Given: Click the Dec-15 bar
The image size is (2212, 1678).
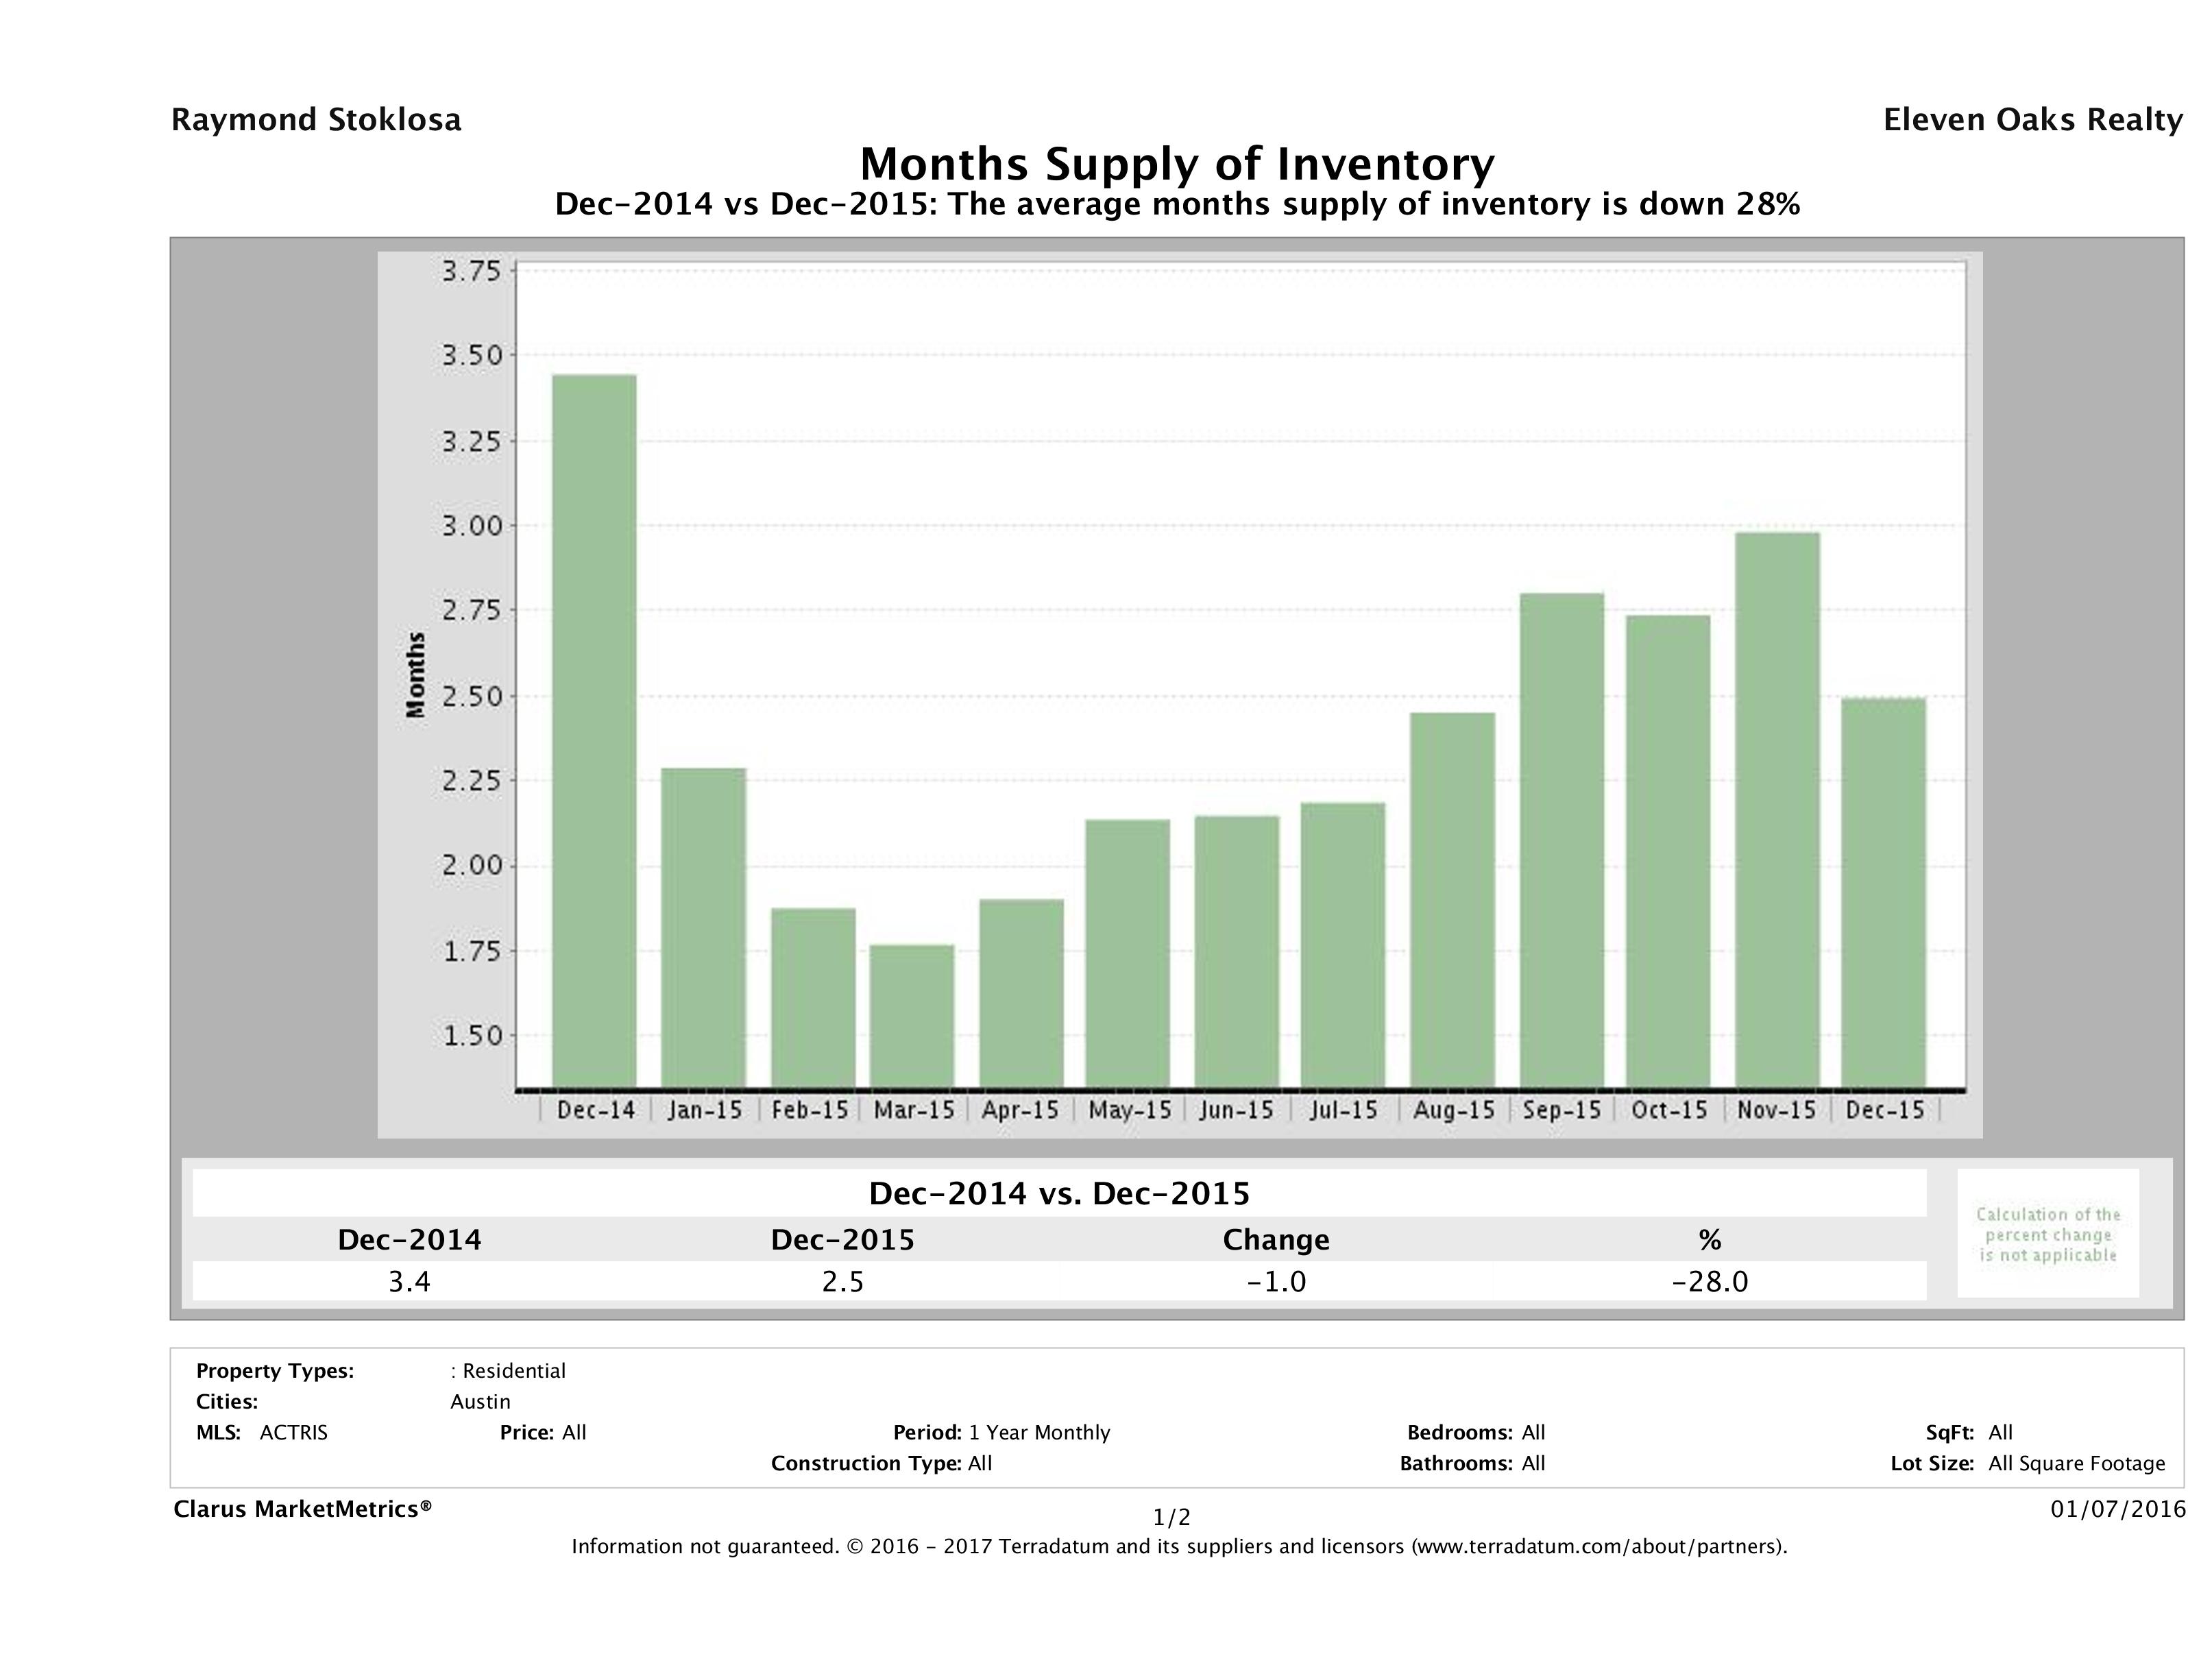Looking at the screenshot, I should tap(1883, 892).
